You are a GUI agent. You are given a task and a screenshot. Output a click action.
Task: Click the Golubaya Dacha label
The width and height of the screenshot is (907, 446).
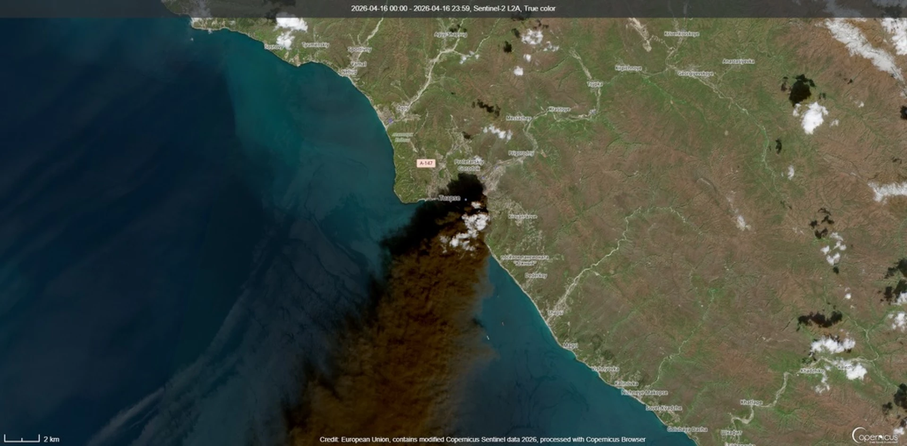(x=687, y=429)
